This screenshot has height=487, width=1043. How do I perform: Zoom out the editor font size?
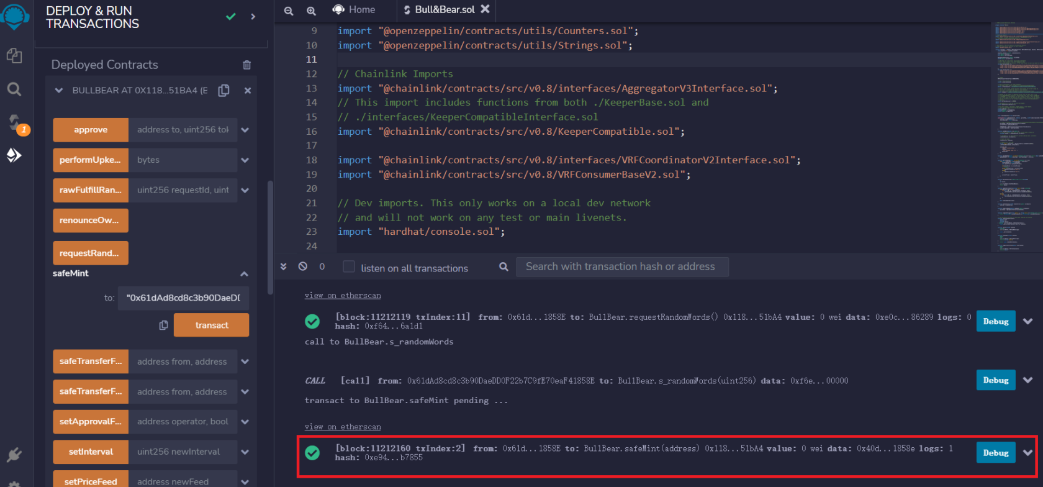tap(289, 11)
